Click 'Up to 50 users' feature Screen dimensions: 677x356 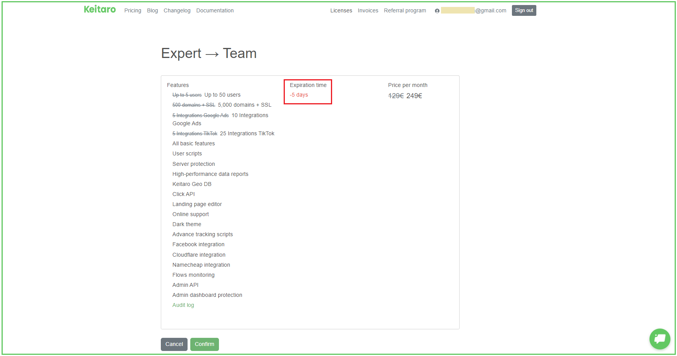click(222, 95)
